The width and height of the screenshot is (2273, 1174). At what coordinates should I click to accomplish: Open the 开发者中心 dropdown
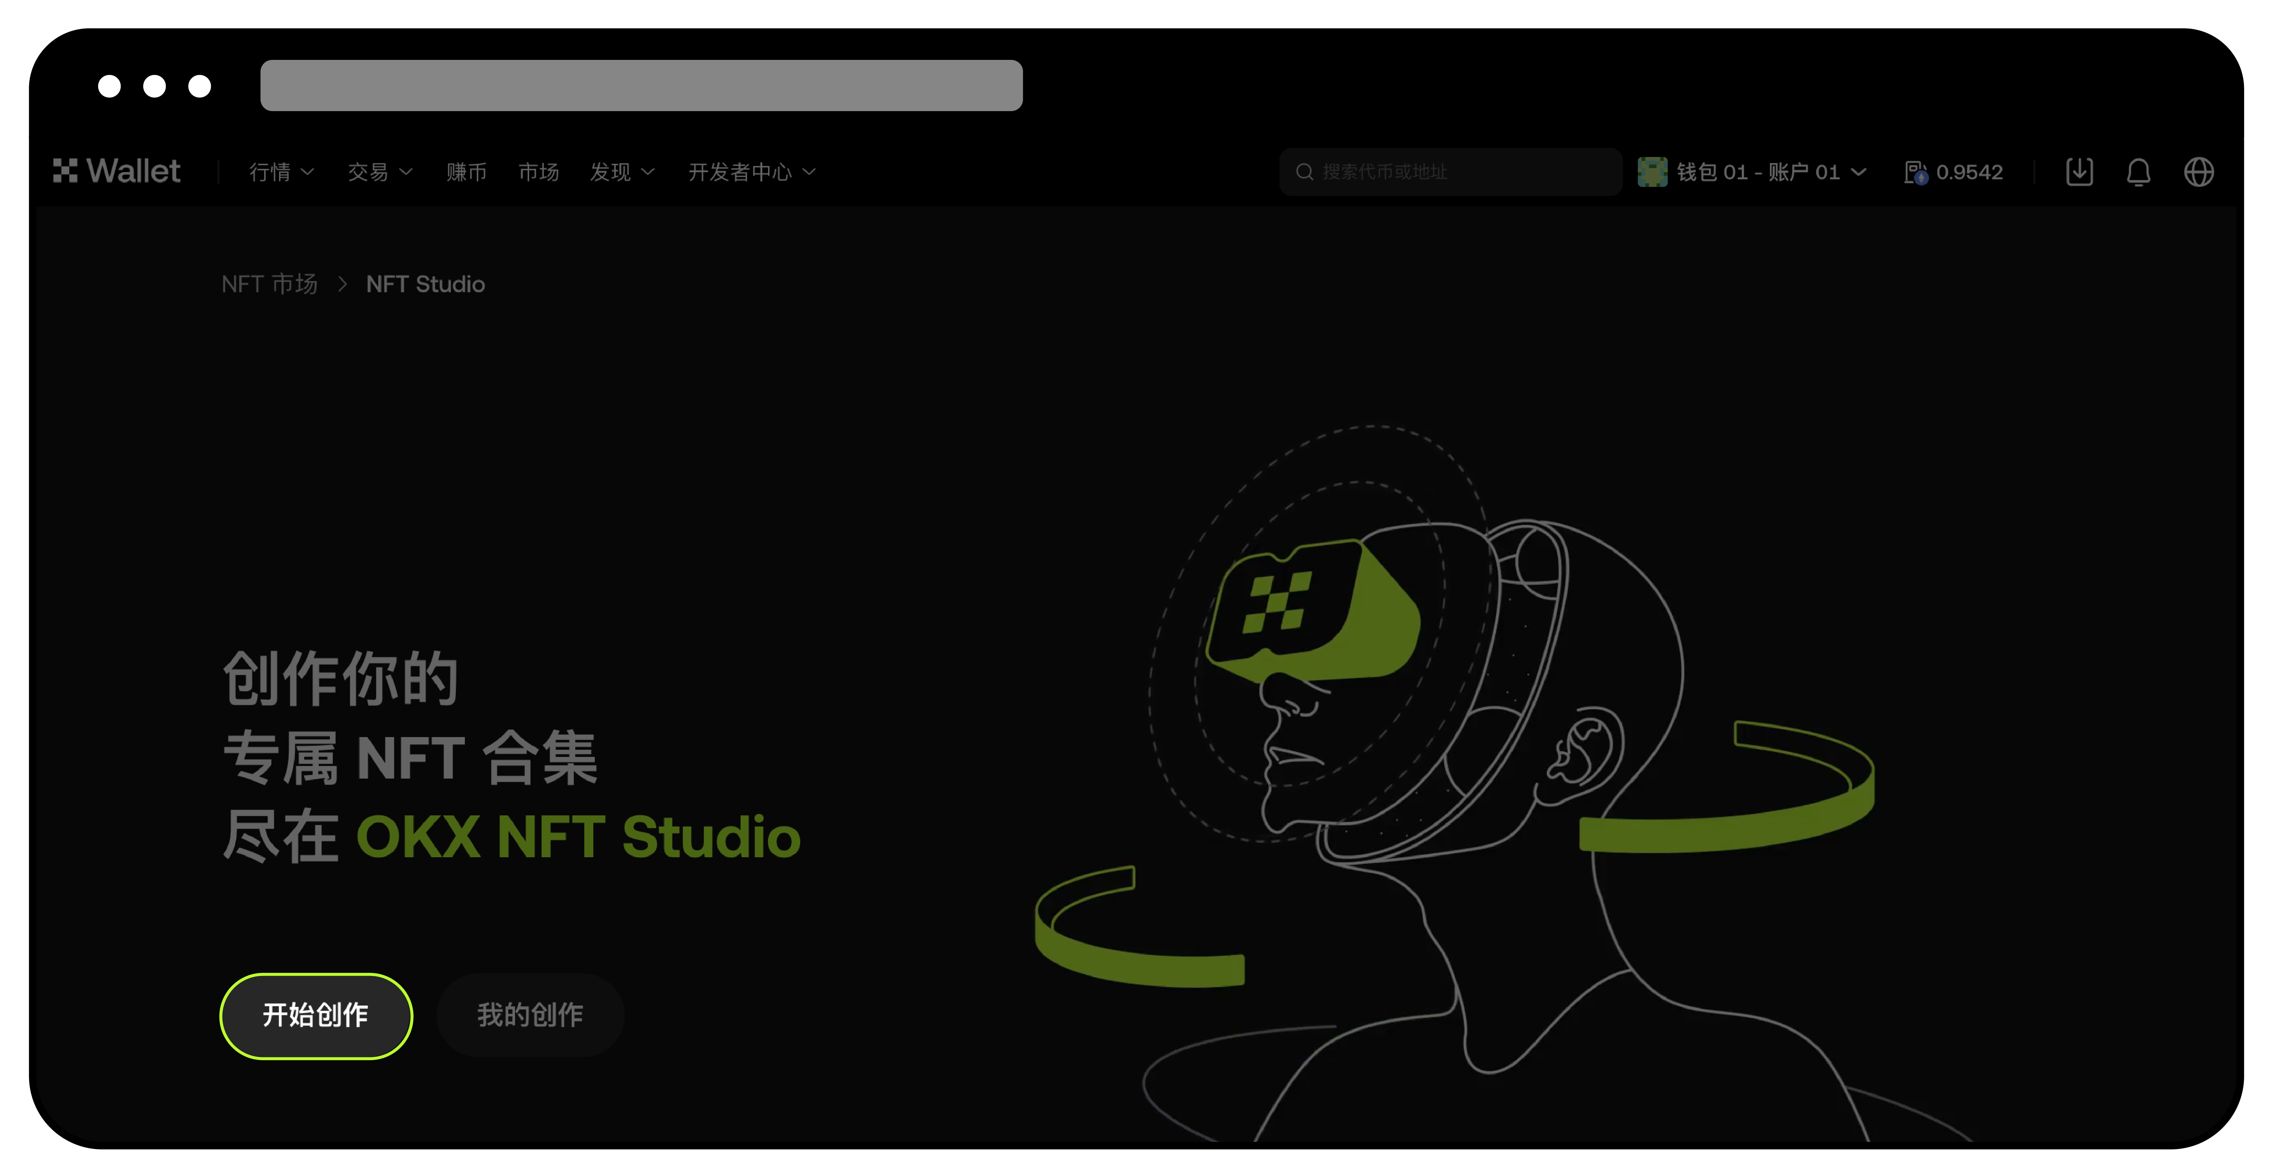pyautogui.click(x=752, y=172)
